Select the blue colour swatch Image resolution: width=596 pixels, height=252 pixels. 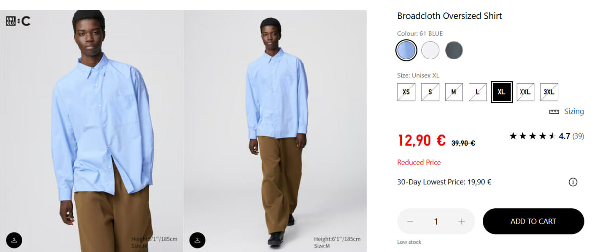[406, 50]
